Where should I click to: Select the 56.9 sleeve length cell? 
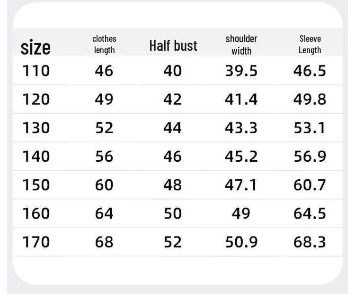tap(310, 156)
